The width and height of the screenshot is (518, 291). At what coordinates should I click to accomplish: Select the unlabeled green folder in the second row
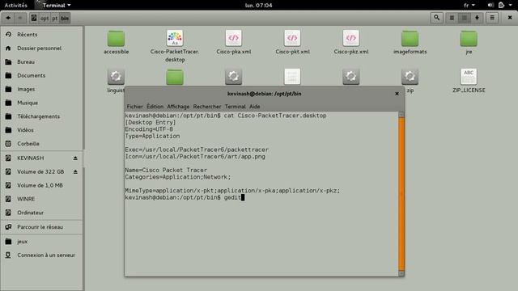175,77
